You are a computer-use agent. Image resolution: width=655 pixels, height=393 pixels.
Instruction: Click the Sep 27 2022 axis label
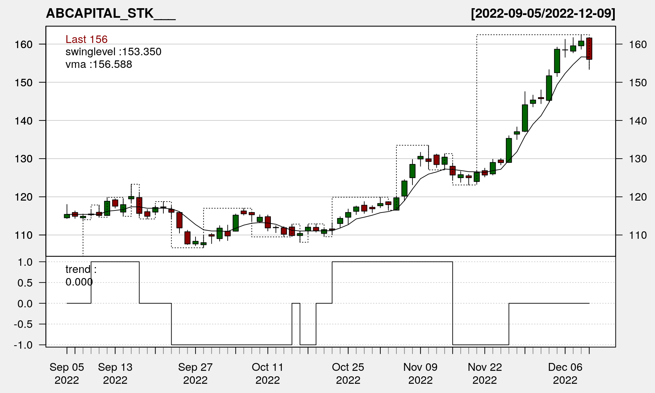click(195, 373)
